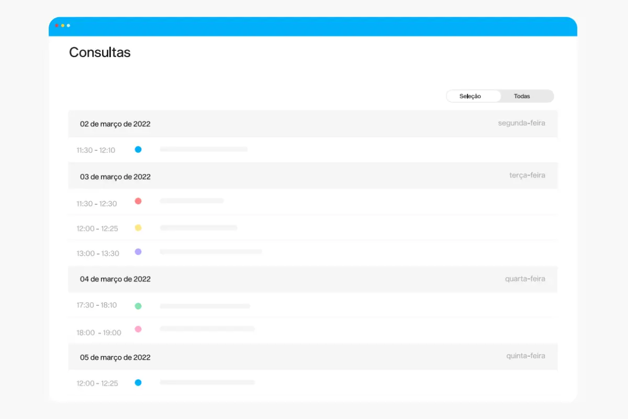Click the quinta-feira weekday label
This screenshot has width=628, height=419.
pos(525,356)
